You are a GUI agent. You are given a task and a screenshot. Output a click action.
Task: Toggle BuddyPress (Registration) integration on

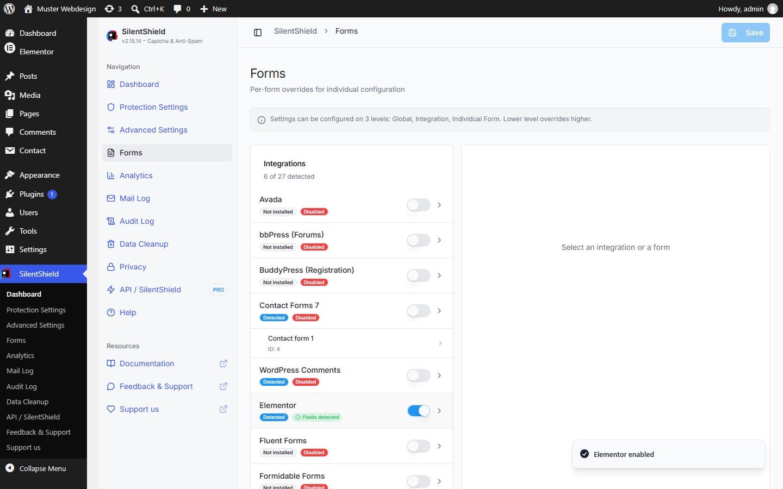coord(419,275)
